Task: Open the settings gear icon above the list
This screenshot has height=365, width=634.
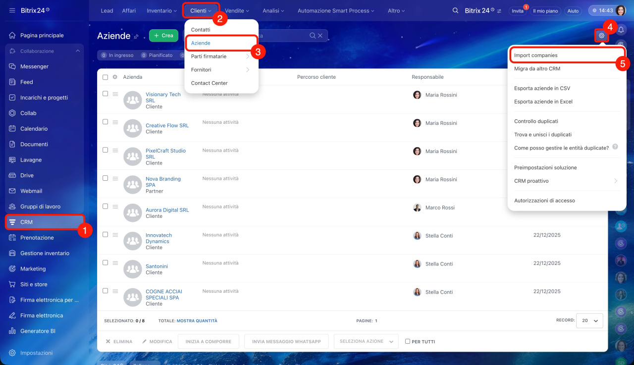Action: point(601,36)
